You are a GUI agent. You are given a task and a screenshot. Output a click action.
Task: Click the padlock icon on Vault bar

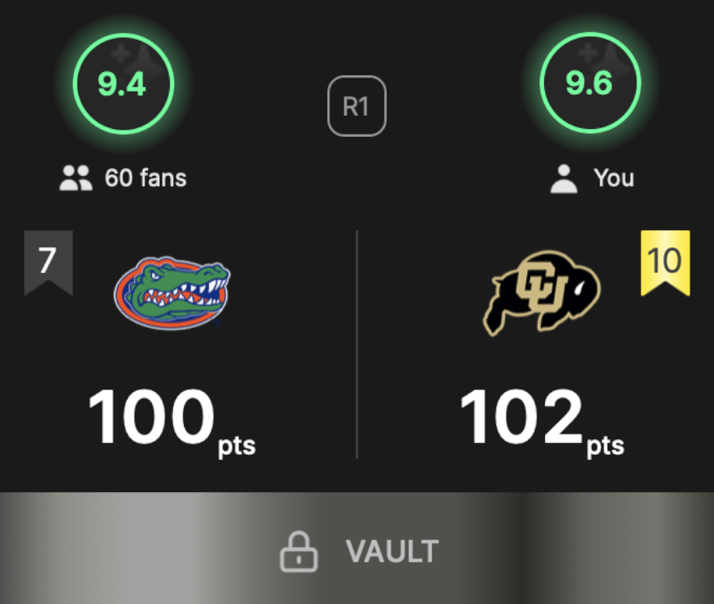pyautogui.click(x=299, y=552)
